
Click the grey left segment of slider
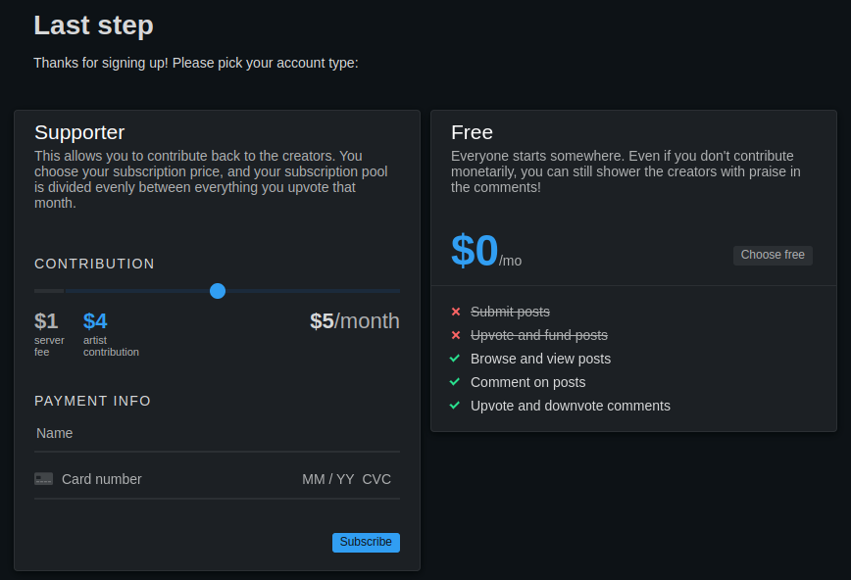pos(49,291)
